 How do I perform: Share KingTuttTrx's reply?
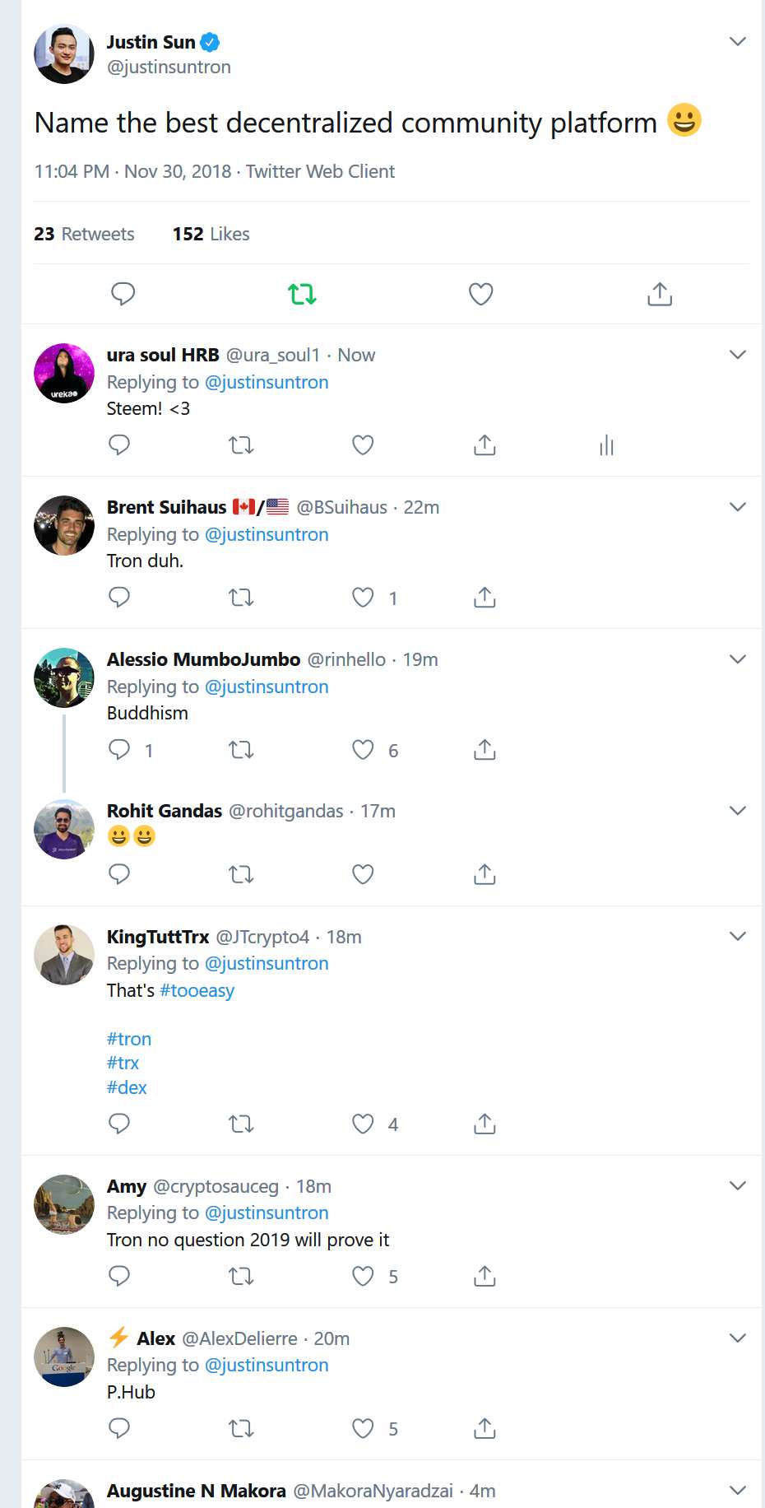pyautogui.click(x=484, y=1124)
